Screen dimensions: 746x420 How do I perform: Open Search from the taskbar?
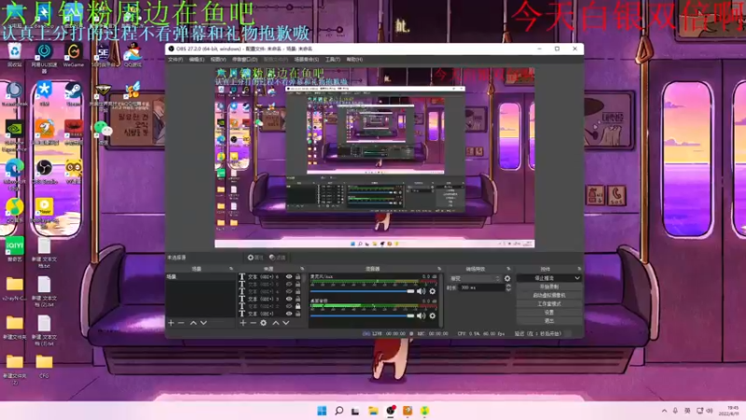338,411
